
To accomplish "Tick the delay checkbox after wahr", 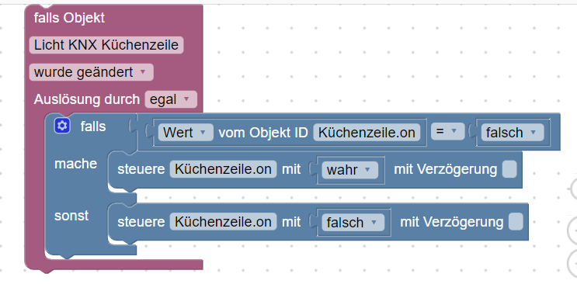I will point(509,170).
